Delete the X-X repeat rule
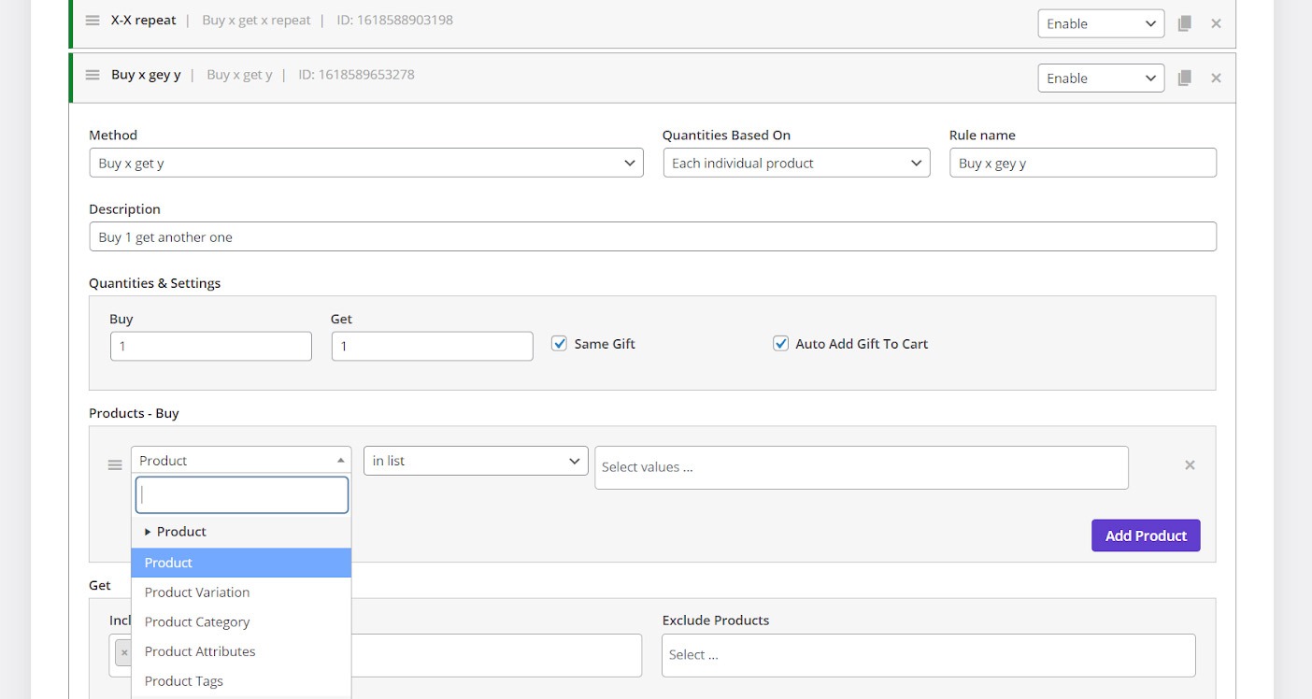 pos(1216,23)
